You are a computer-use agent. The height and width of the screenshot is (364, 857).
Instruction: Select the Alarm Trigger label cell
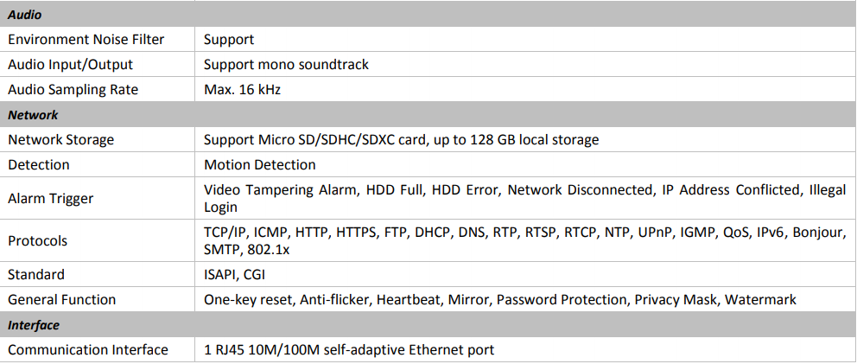click(50, 198)
